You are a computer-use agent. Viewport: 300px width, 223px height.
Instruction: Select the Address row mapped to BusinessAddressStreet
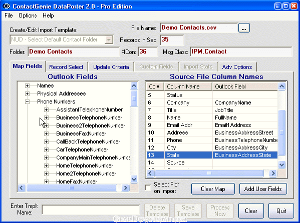point(212,132)
